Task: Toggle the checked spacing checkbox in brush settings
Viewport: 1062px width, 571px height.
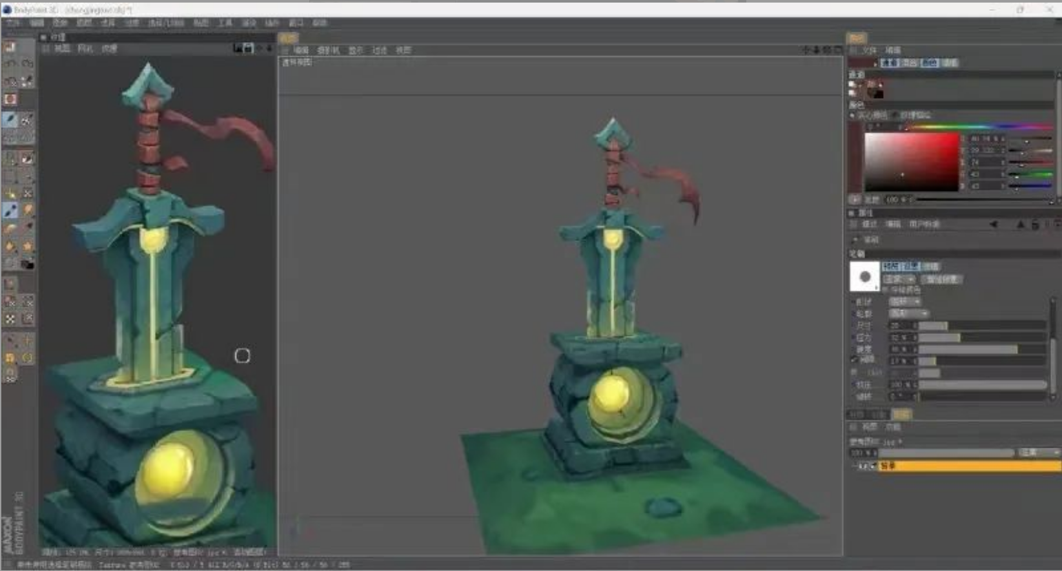Action: 855,360
